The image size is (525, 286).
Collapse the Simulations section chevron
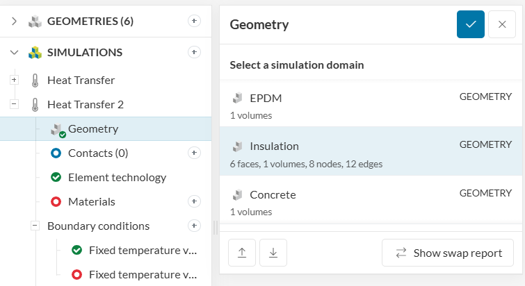(14, 52)
